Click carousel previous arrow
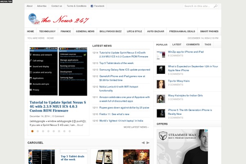 pyautogui.click(x=143, y=143)
